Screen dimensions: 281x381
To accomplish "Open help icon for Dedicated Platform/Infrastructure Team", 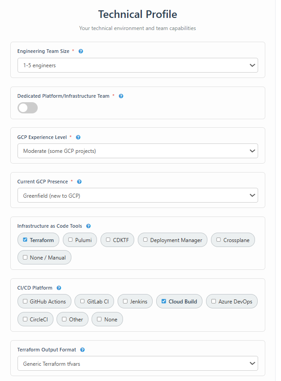I will point(121,96).
